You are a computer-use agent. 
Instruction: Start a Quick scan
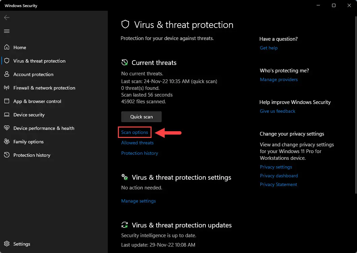(141, 117)
